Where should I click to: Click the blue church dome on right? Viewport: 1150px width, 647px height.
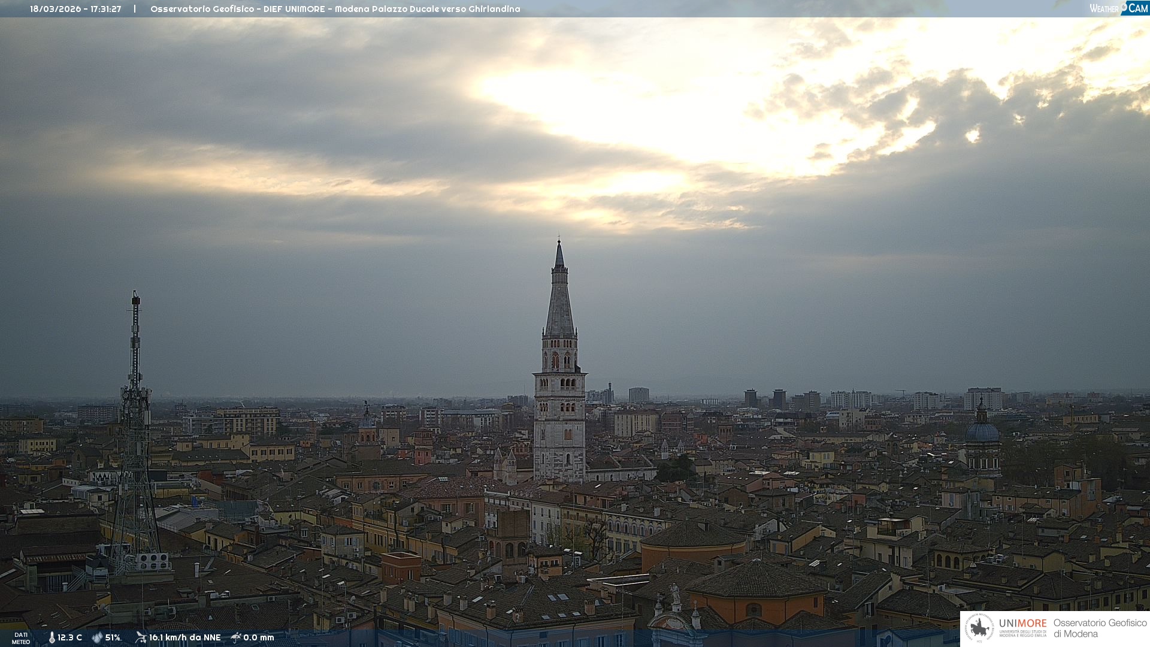[982, 431]
